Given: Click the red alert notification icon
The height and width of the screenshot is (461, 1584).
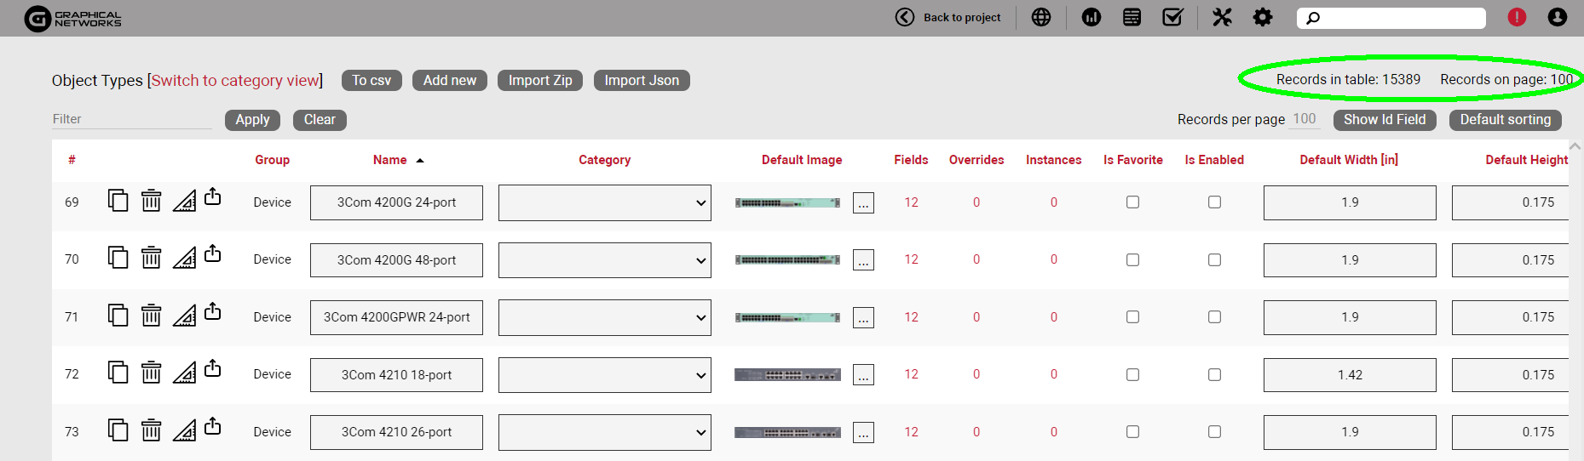Looking at the screenshot, I should tap(1517, 17).
